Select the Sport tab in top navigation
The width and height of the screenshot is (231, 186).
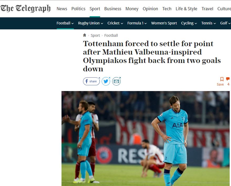tap(95, 9)
